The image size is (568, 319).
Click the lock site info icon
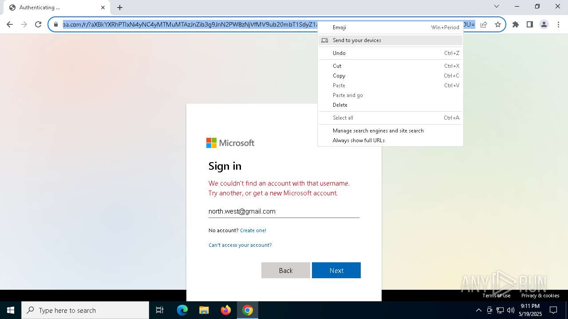pos(56,24)
